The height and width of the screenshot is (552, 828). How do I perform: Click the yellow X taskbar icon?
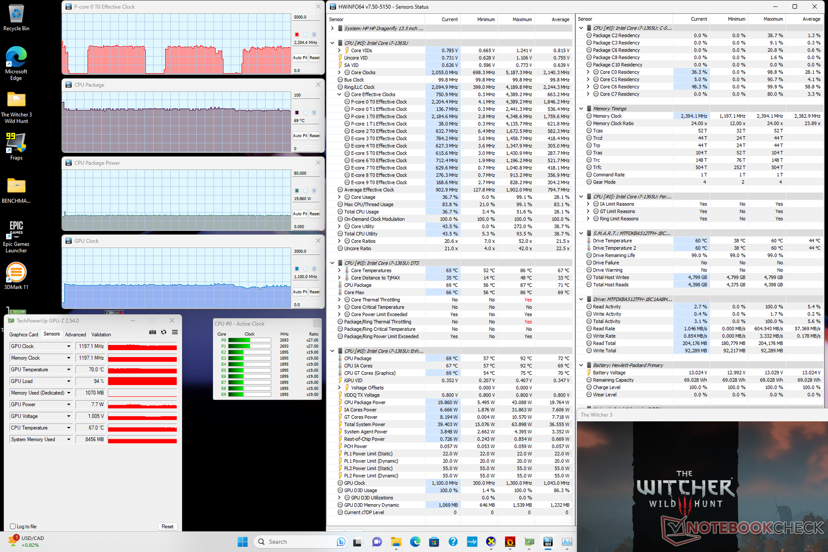pos(491,542)
